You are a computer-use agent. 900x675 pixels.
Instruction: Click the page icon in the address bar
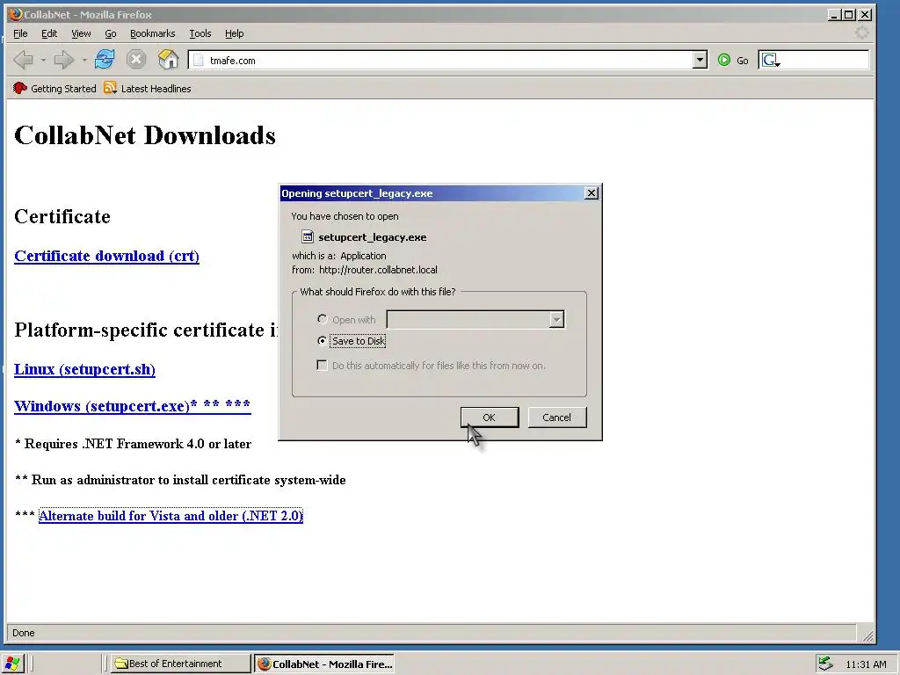(x=198, y=61)
